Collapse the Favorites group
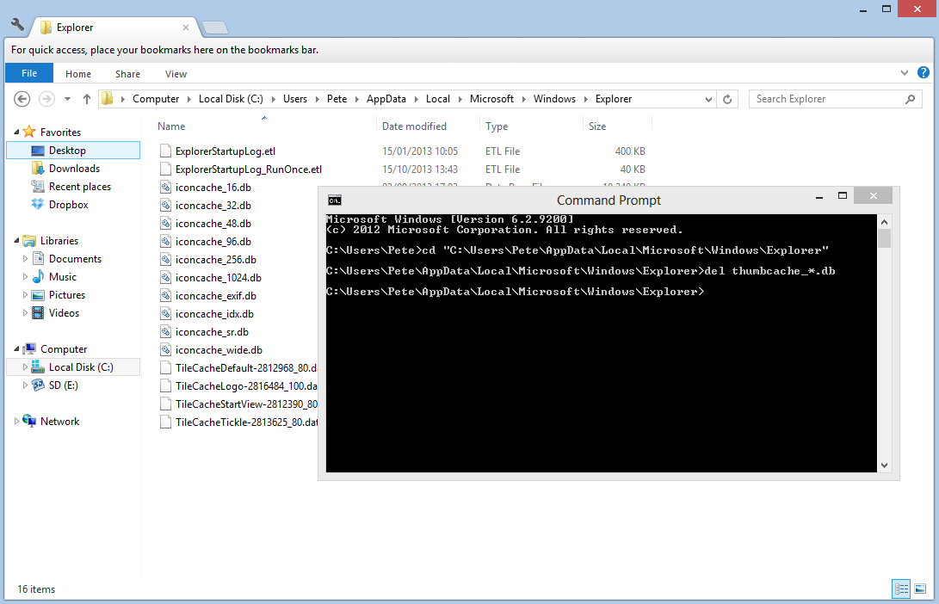This screenshot has width=939, height=604. pos(16,132)
